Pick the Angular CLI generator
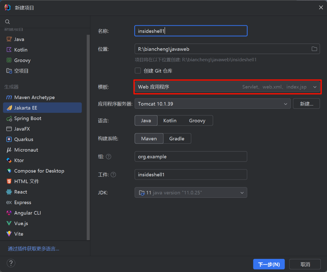Image resolution: width=327 pixels, height=272 pixels. [x=28, y=213]
